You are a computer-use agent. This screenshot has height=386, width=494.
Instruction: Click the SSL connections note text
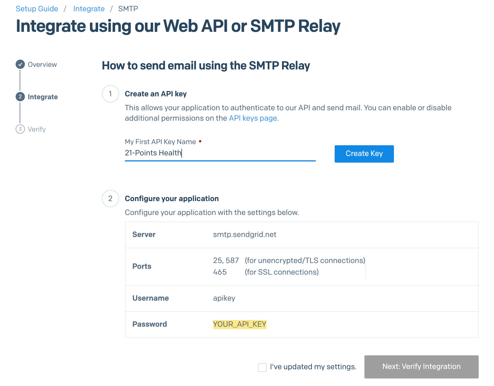pos(282,272)
